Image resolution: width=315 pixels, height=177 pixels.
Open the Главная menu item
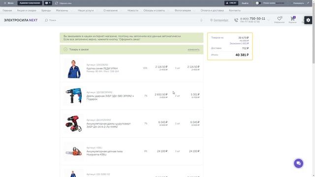click(7, 10)
